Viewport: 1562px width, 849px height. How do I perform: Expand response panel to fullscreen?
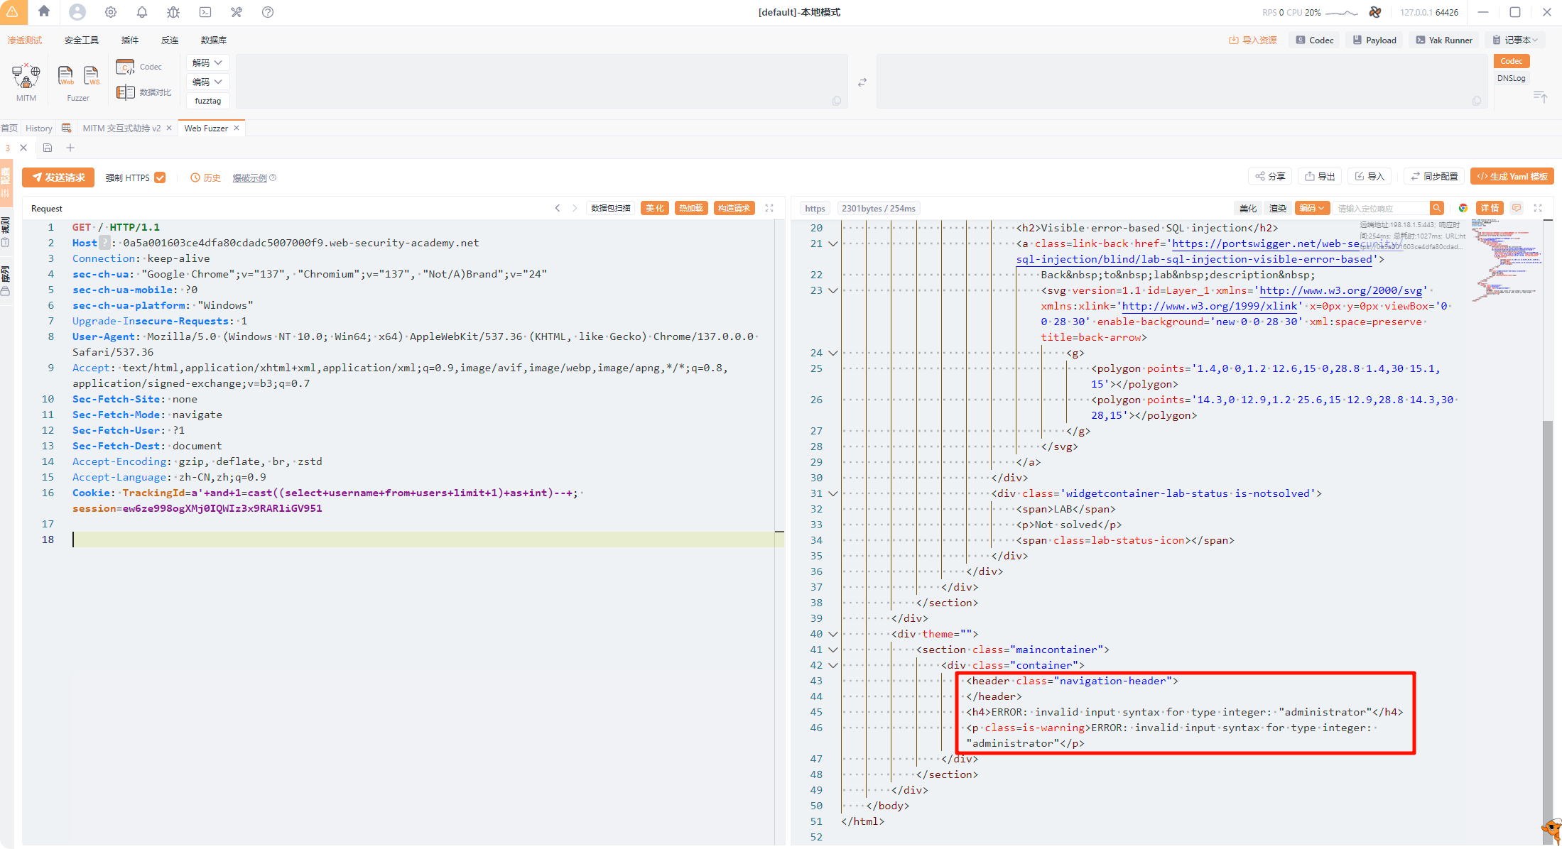[1538, 208]
